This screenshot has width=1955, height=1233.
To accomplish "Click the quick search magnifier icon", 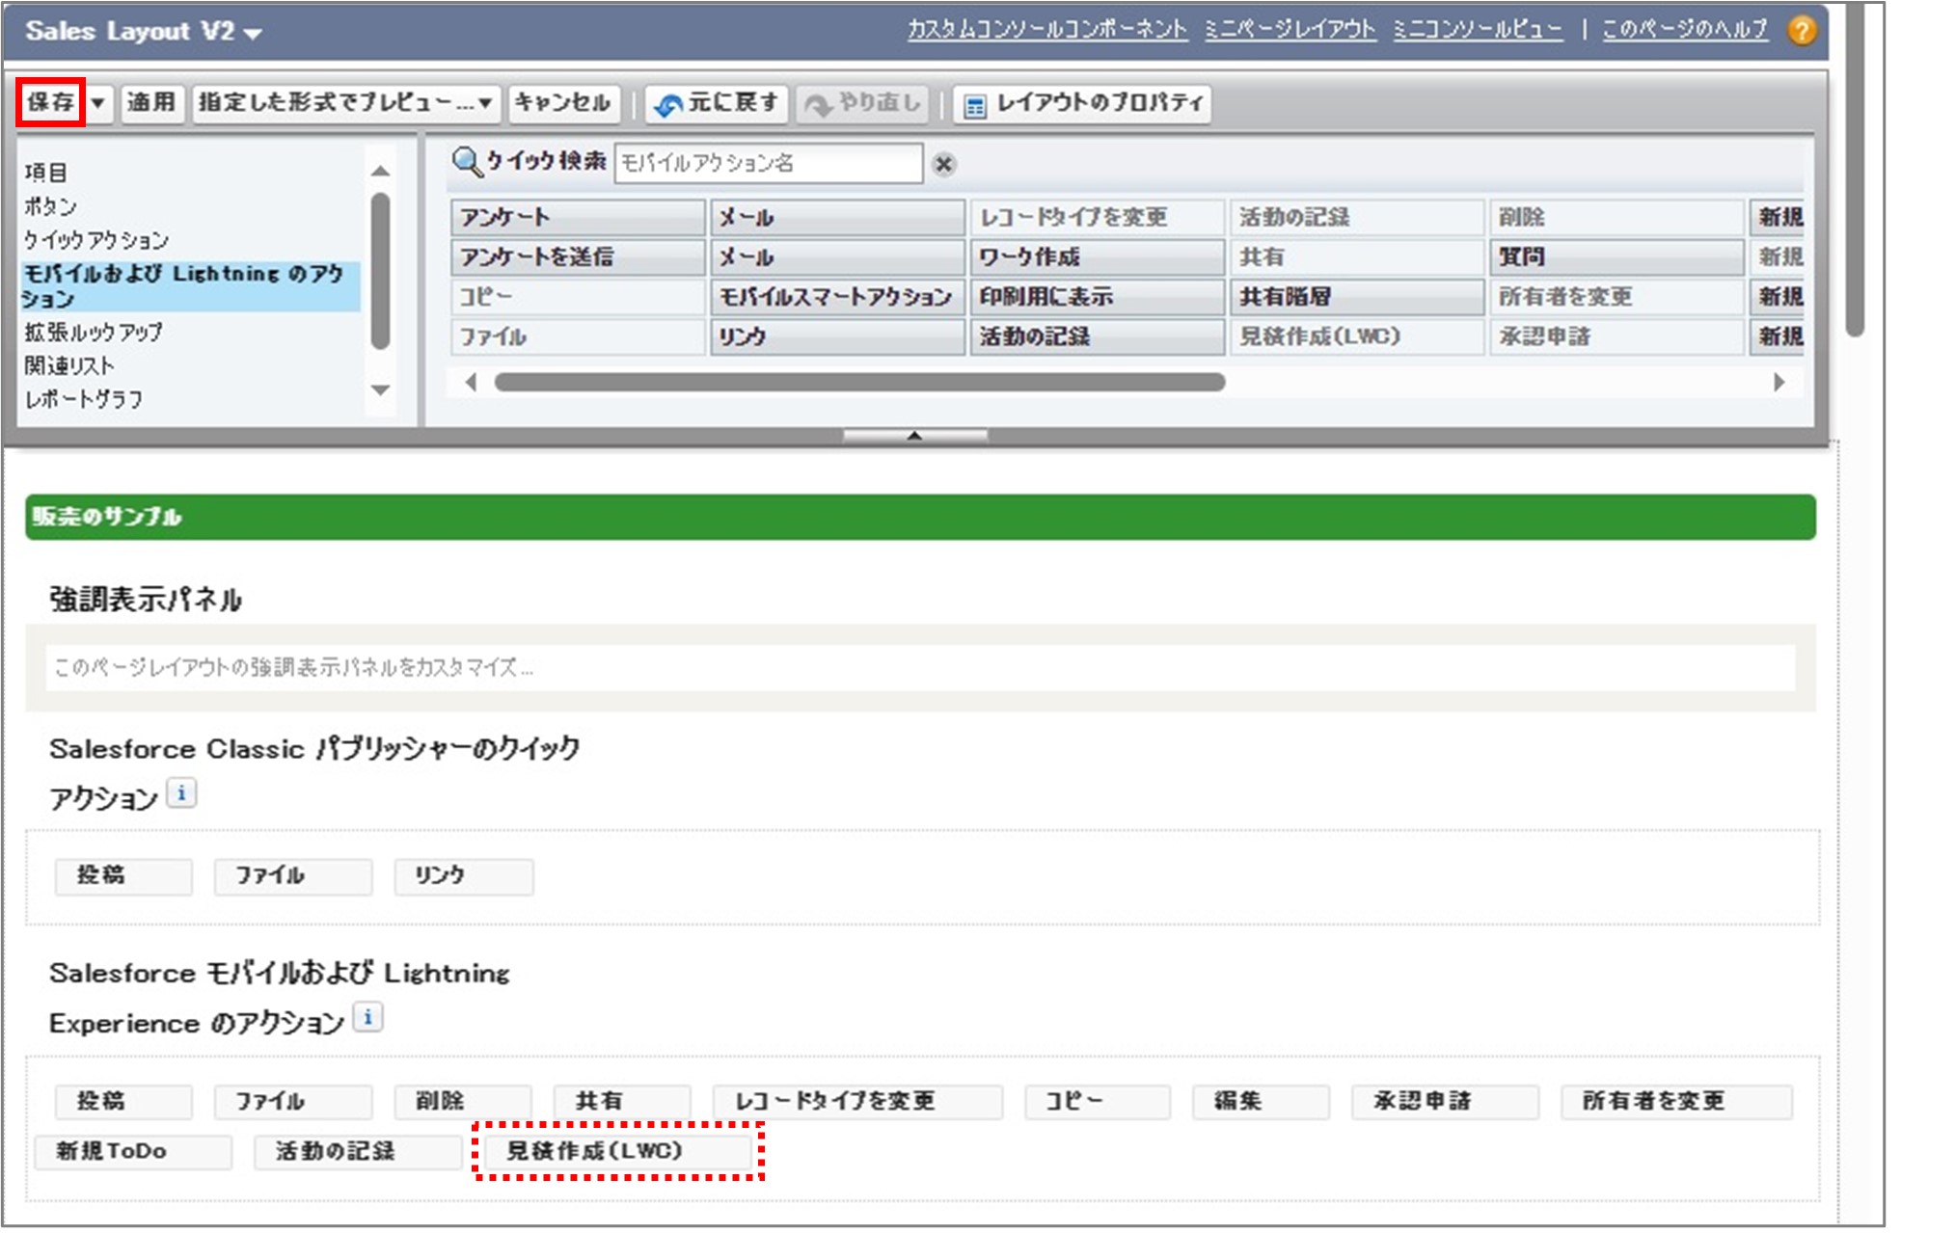I will pos(467,162).
